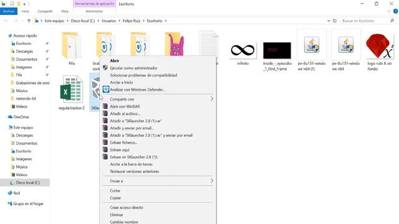Select the jre-8u131-windows-x64 (1) installer icon
Image resolution: width=399 pixels, height=224 pixels.
[312, 45]
